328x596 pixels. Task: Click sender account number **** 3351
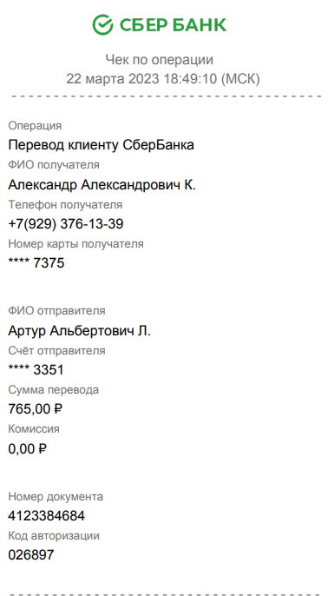coord(36,369)
